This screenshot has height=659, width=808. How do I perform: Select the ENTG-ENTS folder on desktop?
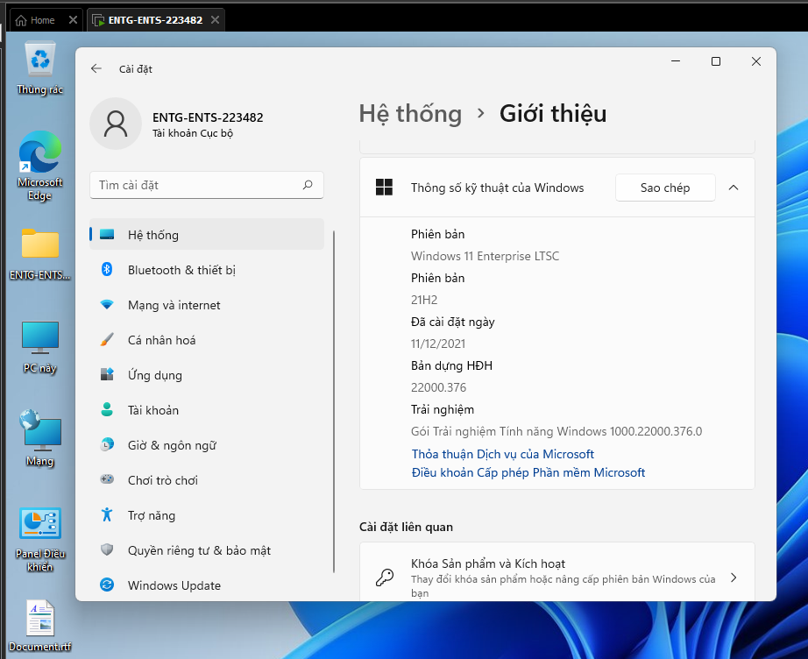point(39,253)
